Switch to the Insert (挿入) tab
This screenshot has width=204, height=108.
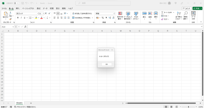pos(18,8)
